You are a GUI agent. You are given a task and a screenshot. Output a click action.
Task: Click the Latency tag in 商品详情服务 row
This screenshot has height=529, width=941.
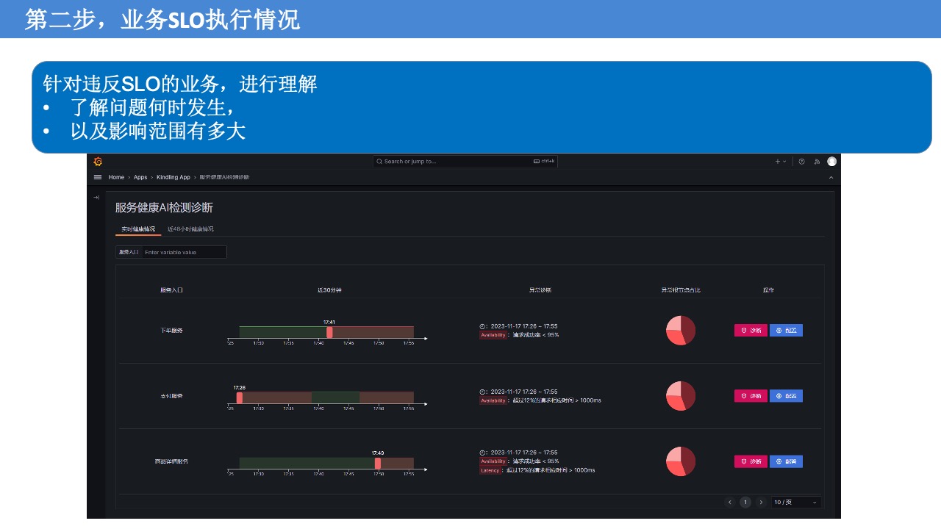pyautogui.click(x=490, y=470)
